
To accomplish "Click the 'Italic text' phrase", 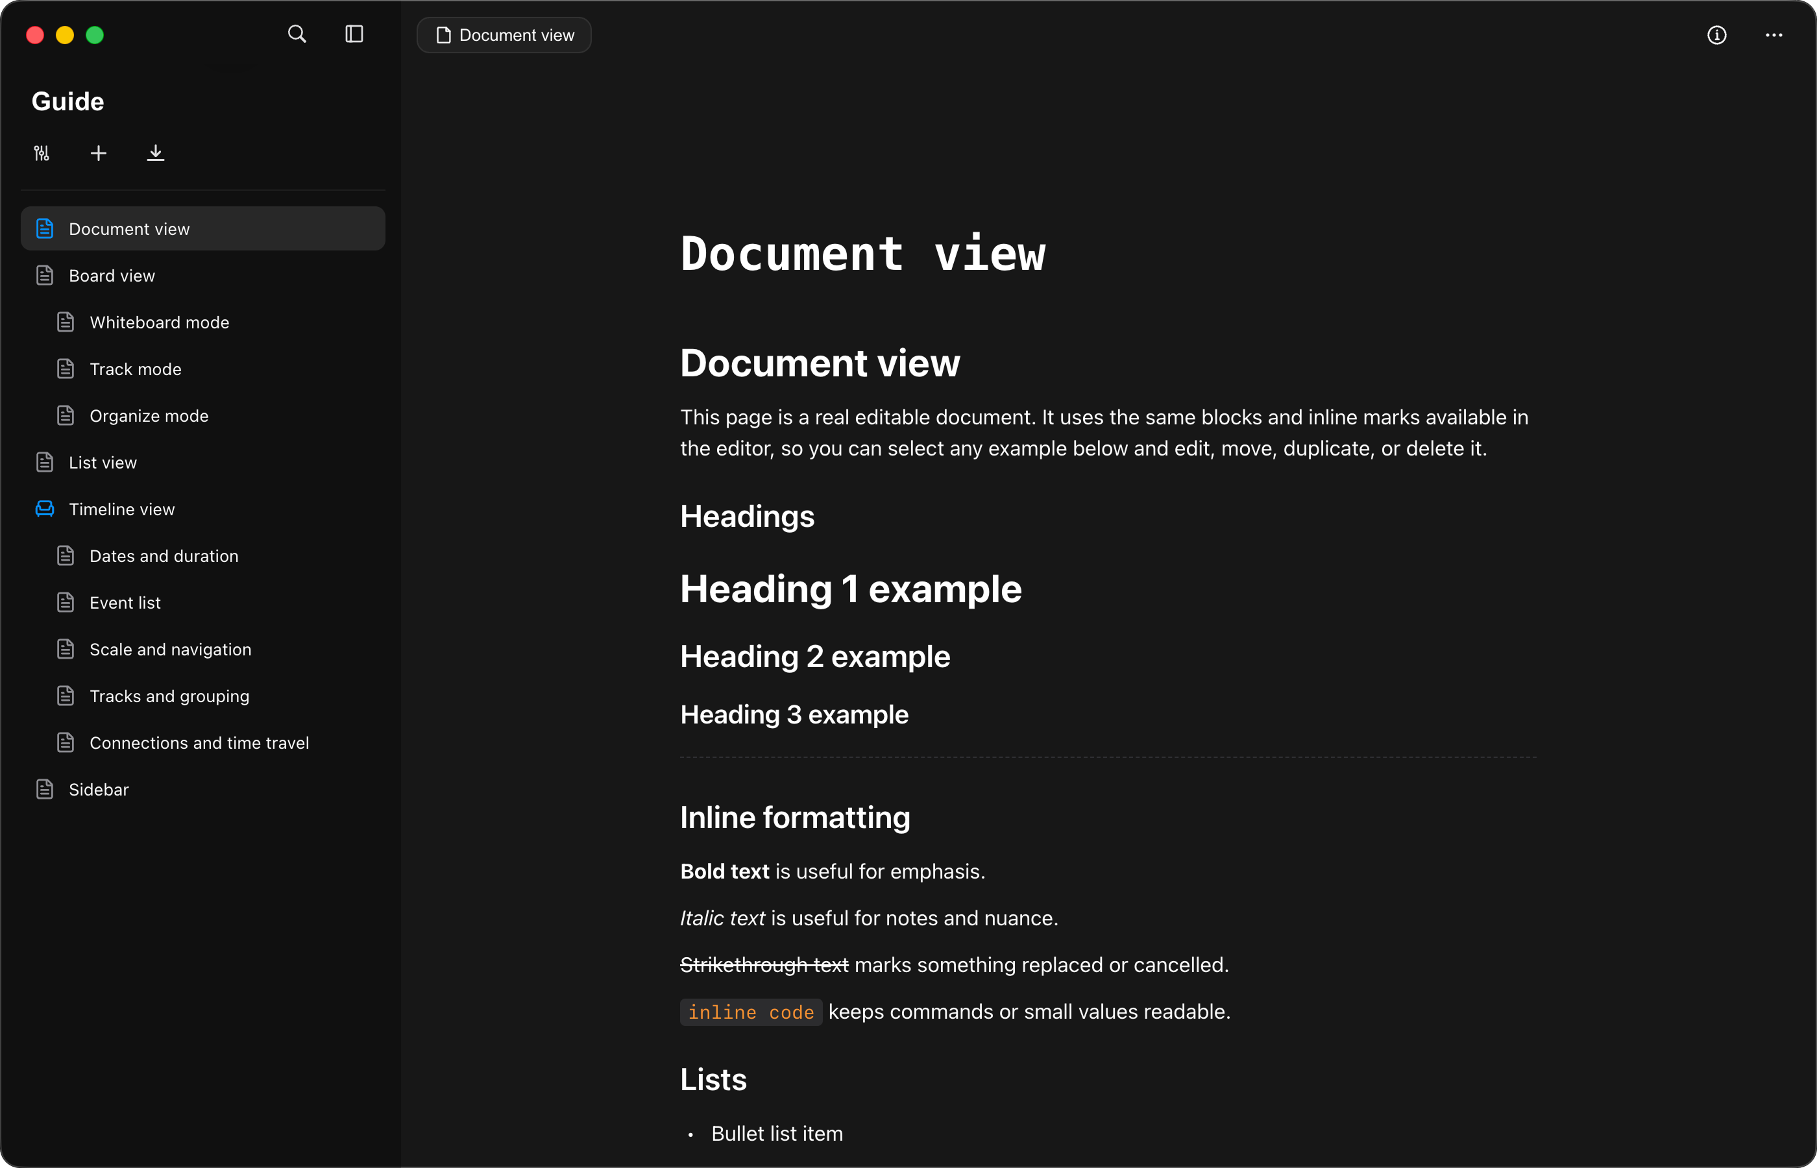I will tap(722, 918).
